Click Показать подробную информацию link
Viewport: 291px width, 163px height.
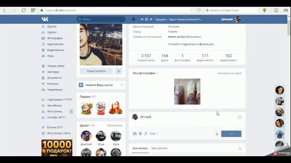point(191,44)
